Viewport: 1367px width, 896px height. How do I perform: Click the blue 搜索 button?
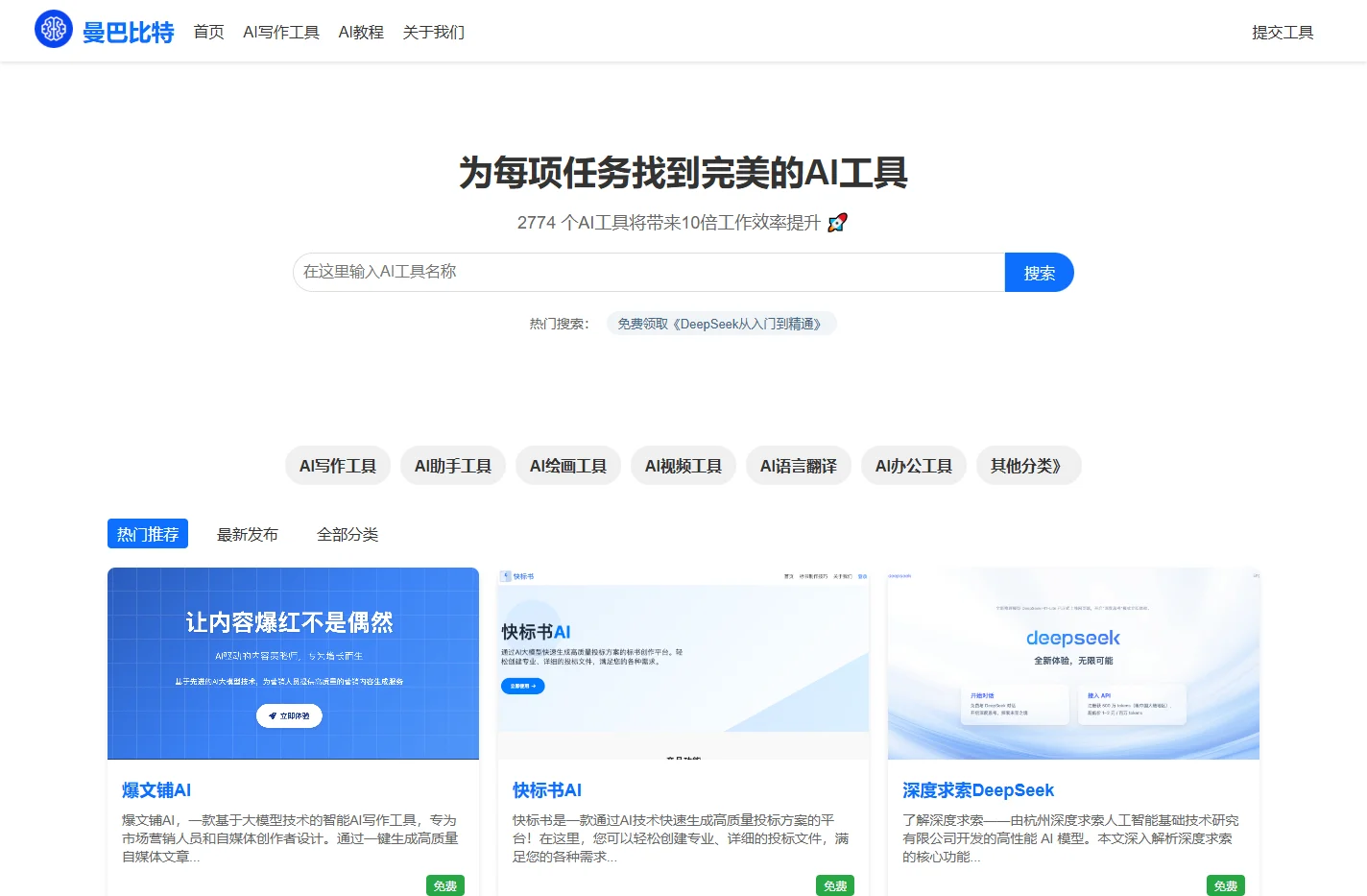coord(1040,272)
